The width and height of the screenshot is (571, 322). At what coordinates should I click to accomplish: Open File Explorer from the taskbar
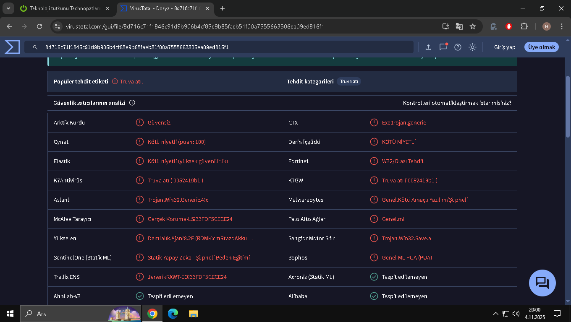coord(193,314)
